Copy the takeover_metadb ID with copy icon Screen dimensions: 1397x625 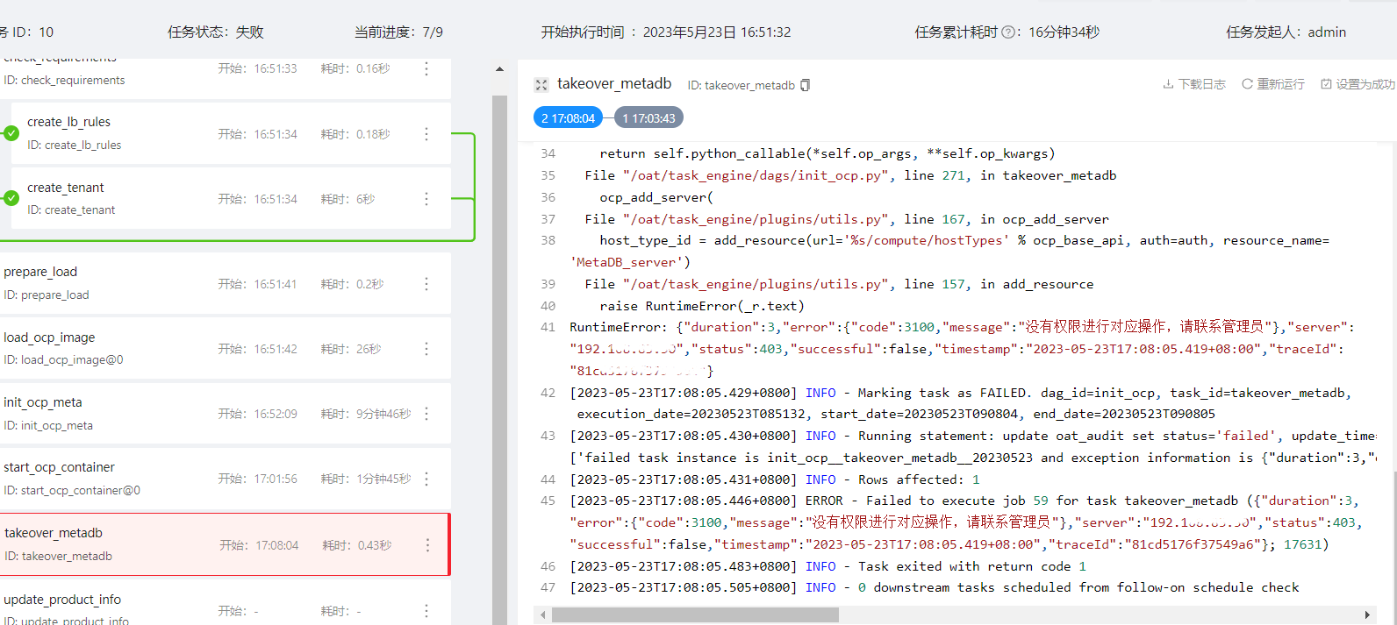pos(805,85)
